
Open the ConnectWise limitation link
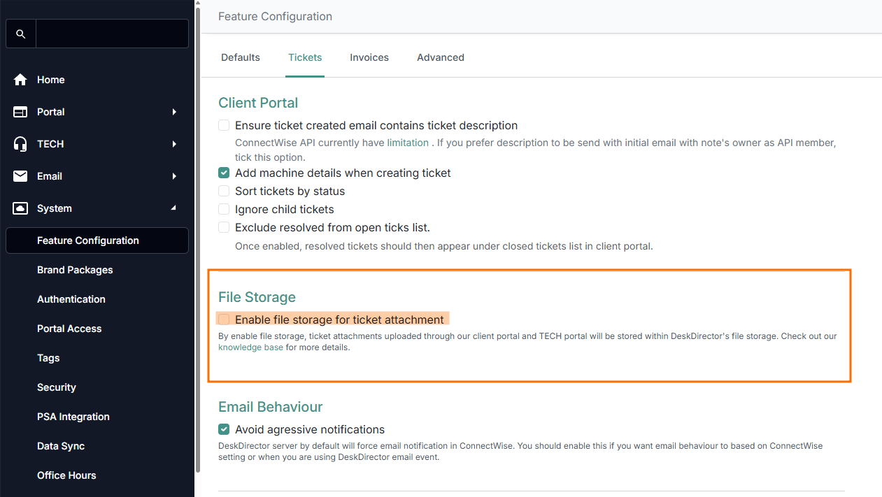click(x=408, y=143)
